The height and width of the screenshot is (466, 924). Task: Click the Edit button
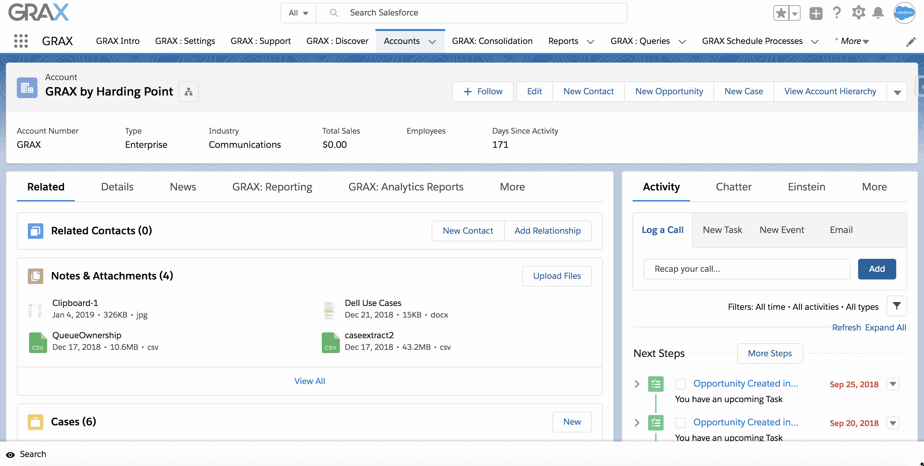(534, 92)
